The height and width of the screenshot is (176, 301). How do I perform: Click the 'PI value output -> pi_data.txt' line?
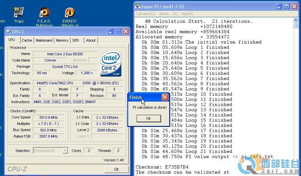click(x=207, y=156)
